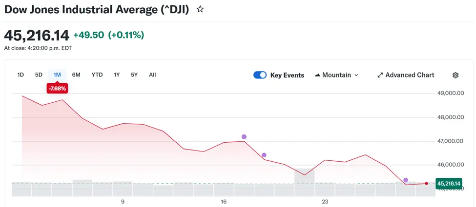The height and width of the screenshot is (207, 476).
Task: Select the 1D time range
Action: pyautogui.click(x=21, y=75)
